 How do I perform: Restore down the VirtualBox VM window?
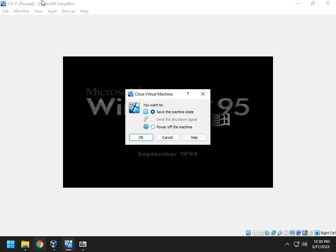313,3
